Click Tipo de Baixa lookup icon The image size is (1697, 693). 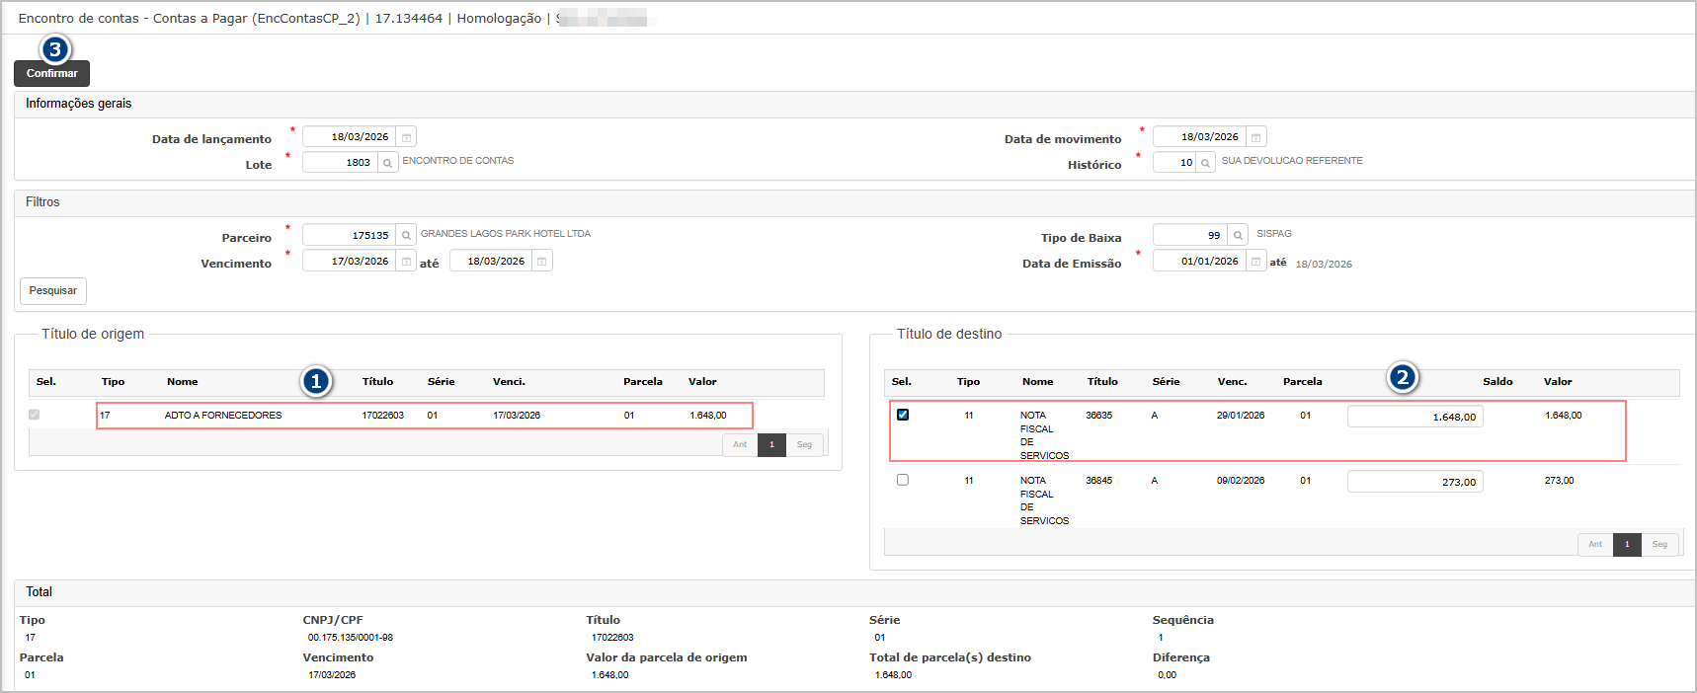click(1238, 235)
